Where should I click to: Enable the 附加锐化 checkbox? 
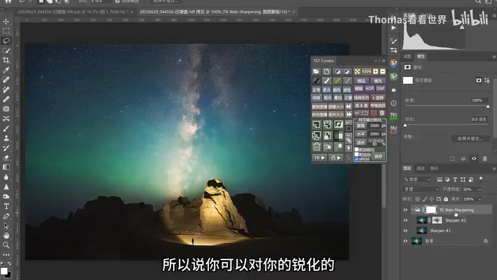356,149
